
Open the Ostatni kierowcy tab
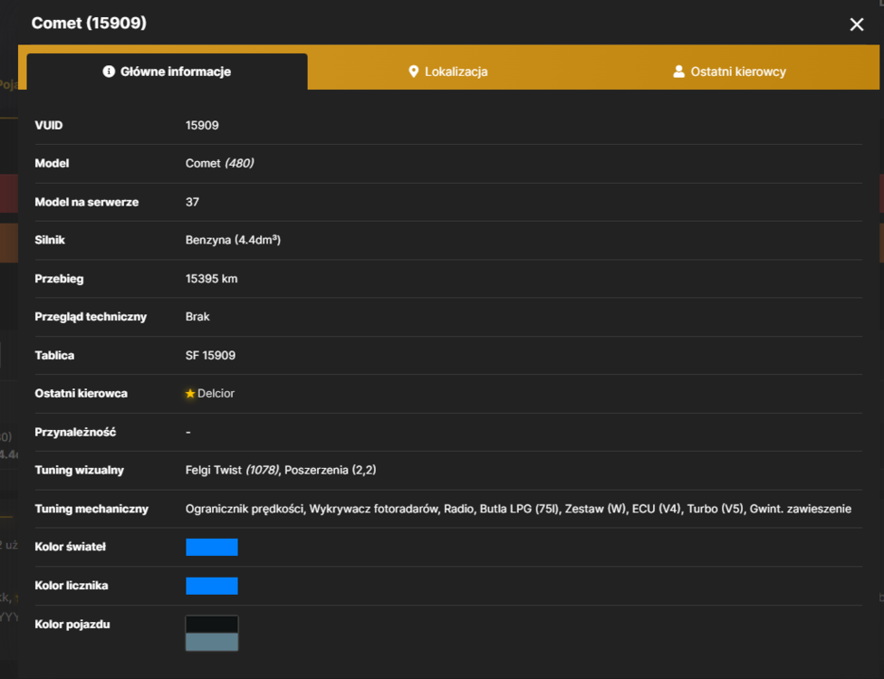[729, 72]
